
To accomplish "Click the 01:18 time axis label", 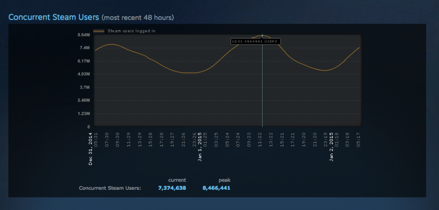I will point(336,139).
